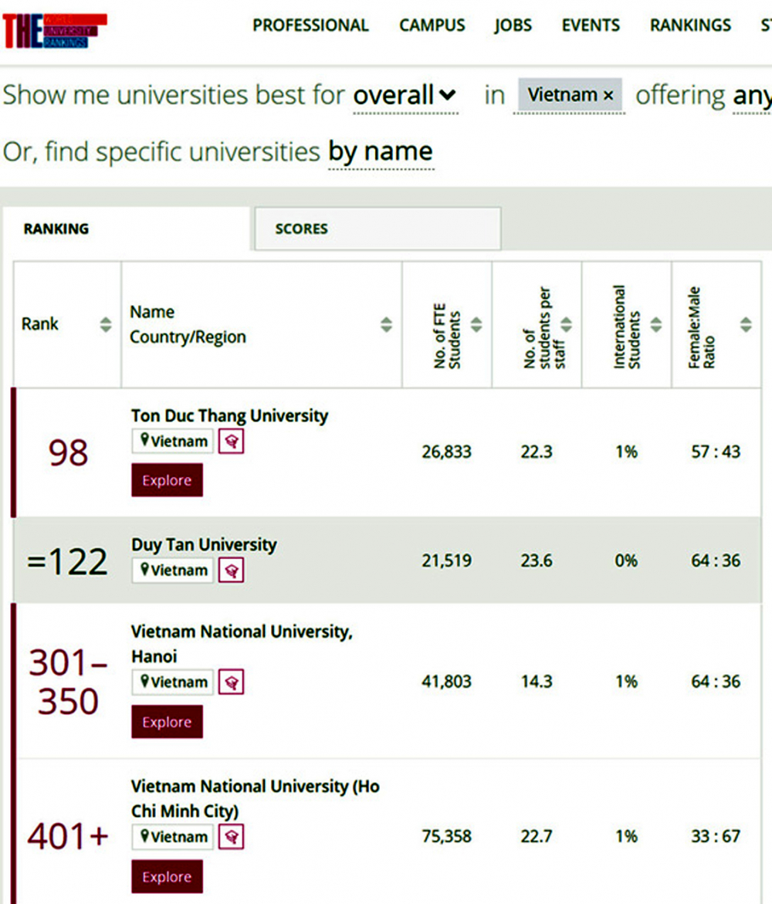Expand the 'overall' criteria dropdown
772x904 pixels.
405,95
